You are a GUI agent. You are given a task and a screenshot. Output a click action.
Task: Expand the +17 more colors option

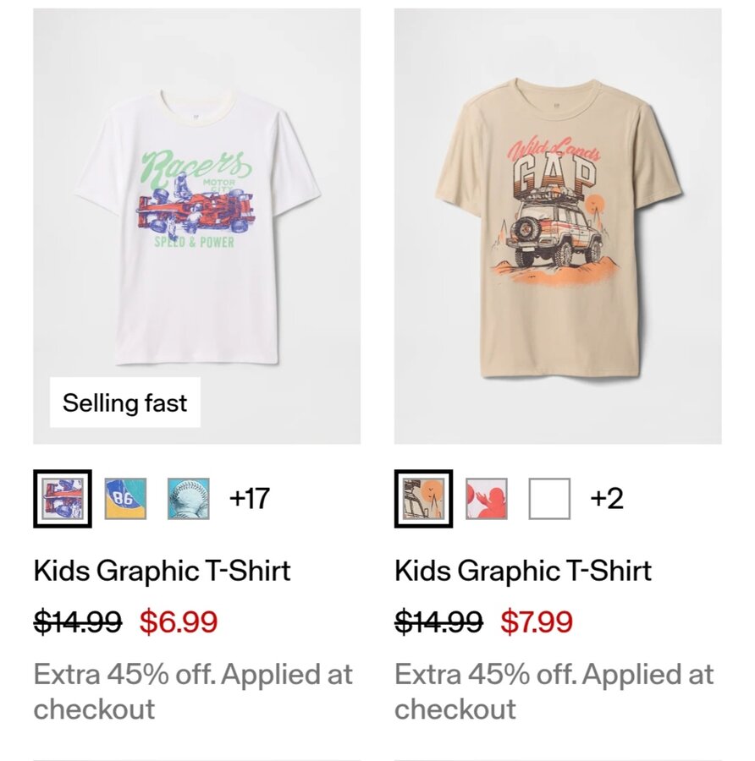click(x=249, y=499)
